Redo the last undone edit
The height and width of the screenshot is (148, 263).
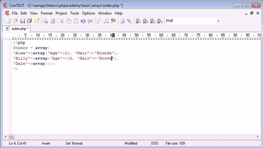tap(90, 21)
